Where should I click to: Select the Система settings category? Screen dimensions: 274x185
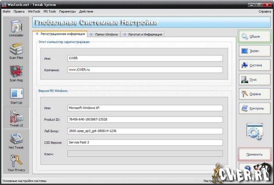click(254, 65)
